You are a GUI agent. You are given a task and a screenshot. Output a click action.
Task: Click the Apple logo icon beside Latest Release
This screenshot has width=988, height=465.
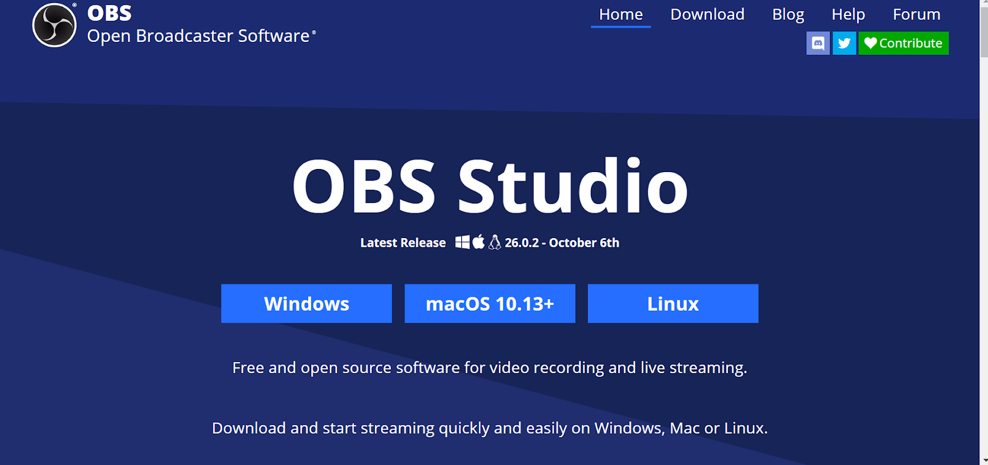pyautogui.click(x=479, y=242)
